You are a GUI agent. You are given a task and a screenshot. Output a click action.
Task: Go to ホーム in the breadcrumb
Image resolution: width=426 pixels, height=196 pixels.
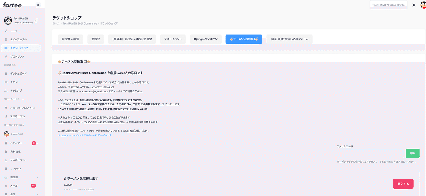pos(56,23)
